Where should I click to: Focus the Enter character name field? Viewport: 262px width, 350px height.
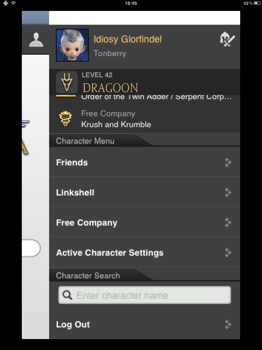tap(145, 295)
